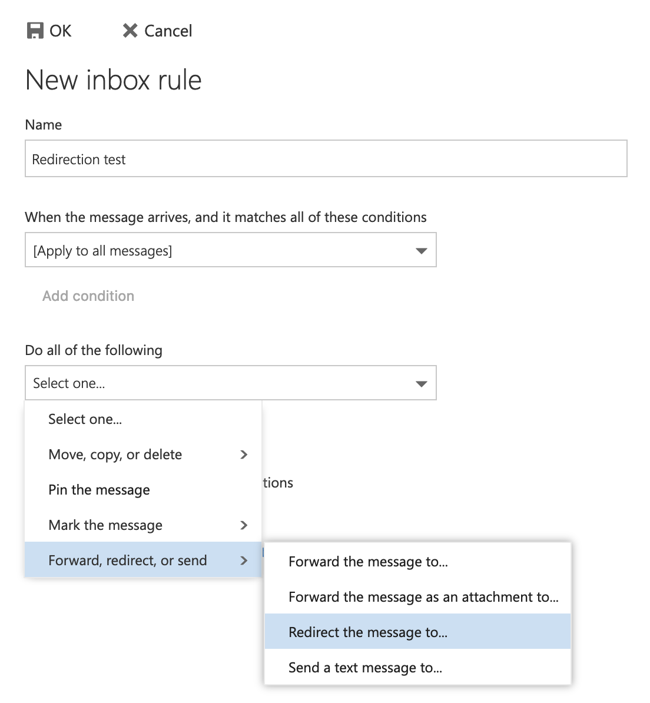Image resolution: width=650 pixels, height=703 pixels.
Task: Click the chevron beside Forward, redirect, or send
Action: (x=244, y=561)
